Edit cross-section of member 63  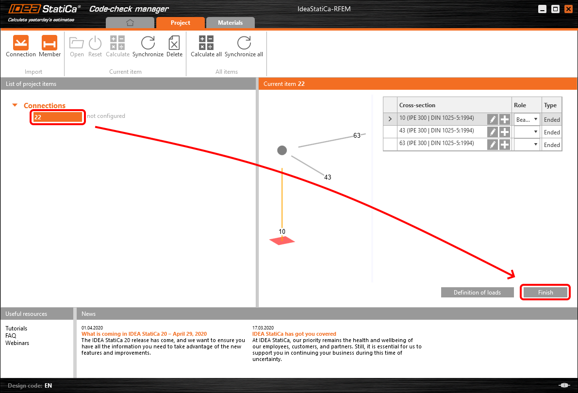(x=493, y=145)
